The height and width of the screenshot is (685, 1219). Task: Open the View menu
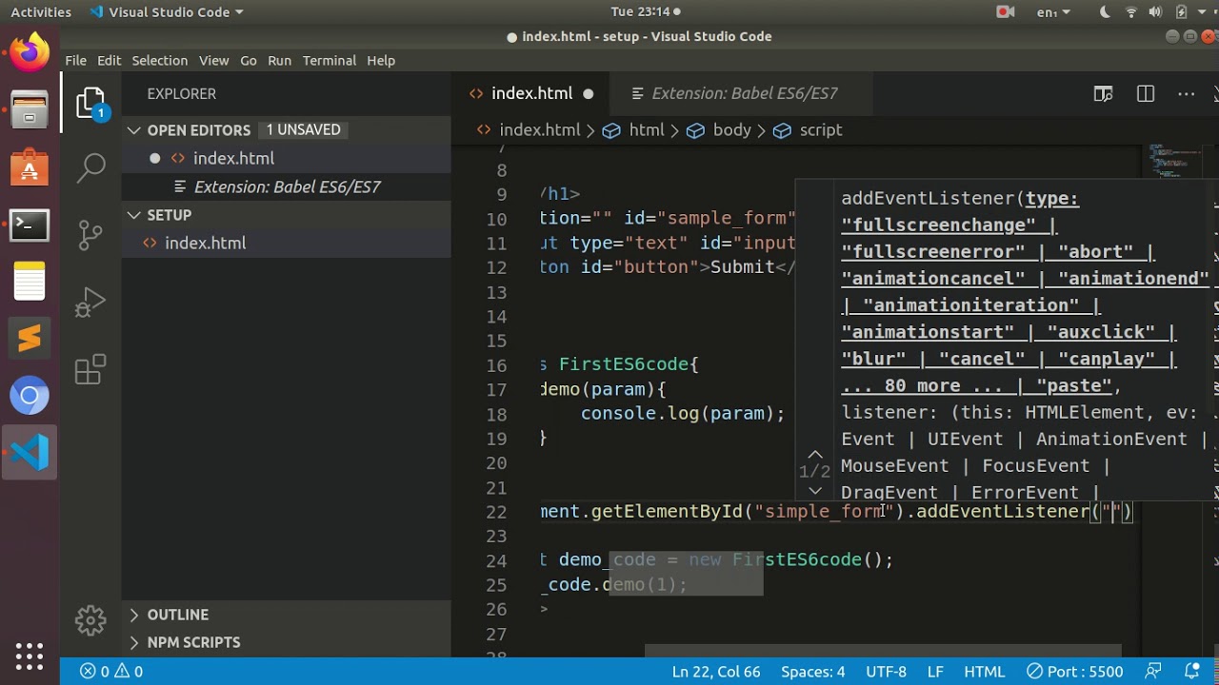click(x=213, y=60)
